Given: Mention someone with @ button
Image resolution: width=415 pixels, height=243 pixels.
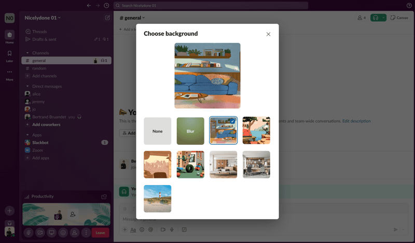Looking at the screenshot, I should tap(150, 230).
